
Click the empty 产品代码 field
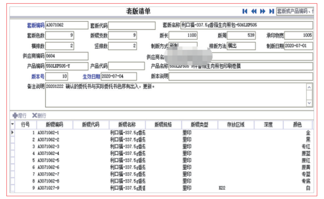coord(126,66)
